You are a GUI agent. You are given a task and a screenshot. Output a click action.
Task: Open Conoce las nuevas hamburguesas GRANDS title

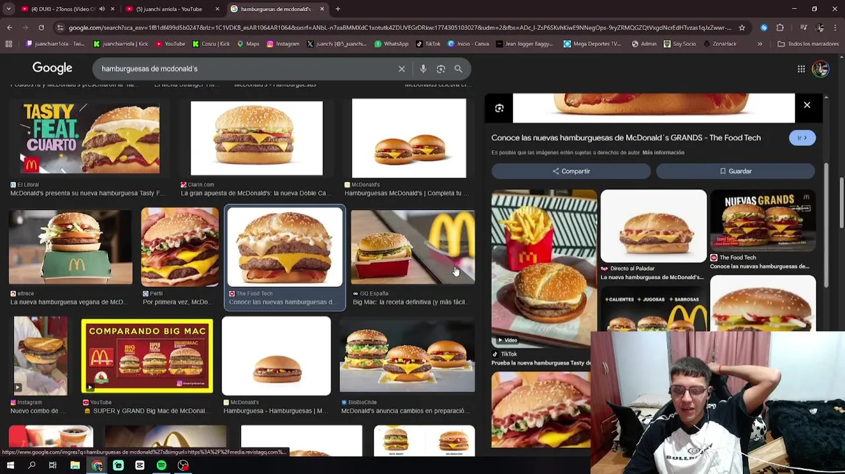[x=626, y=138]
